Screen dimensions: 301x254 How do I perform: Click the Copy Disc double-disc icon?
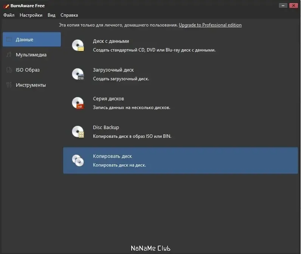coord(78,161)
